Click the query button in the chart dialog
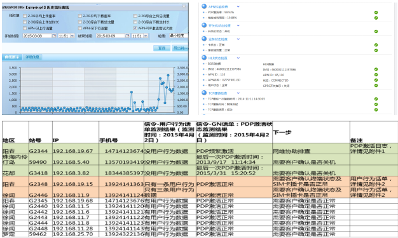Viewport: 398px width, 238px height. tap(161, 48)
